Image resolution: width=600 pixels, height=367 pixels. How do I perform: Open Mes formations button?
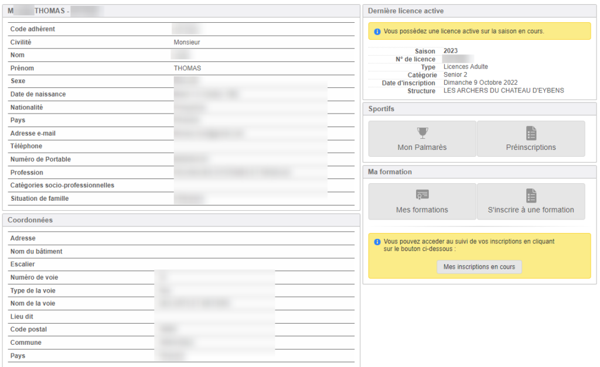[422, 201]
